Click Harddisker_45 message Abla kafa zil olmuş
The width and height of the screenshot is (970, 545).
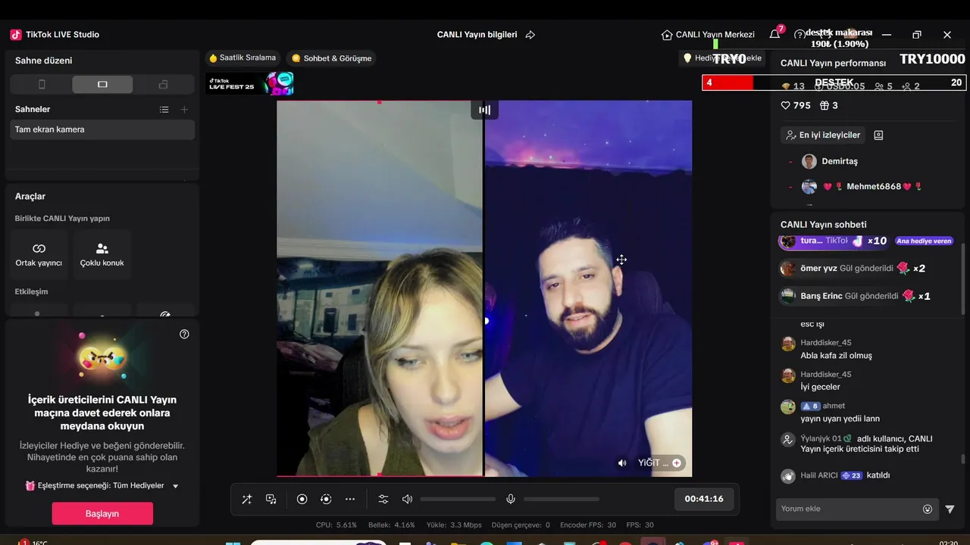coord(836,356)
